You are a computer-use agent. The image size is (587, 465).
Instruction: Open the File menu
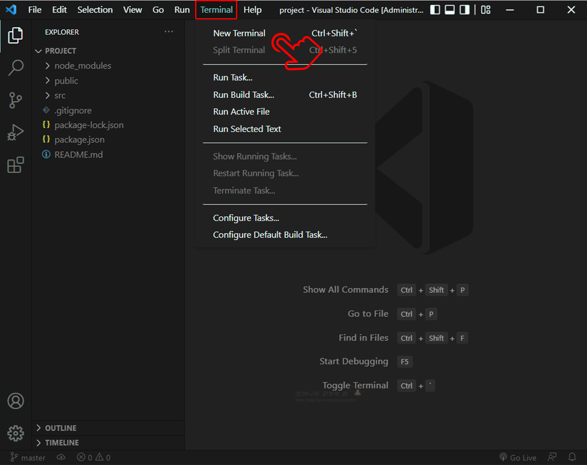(x=35, y=9)
